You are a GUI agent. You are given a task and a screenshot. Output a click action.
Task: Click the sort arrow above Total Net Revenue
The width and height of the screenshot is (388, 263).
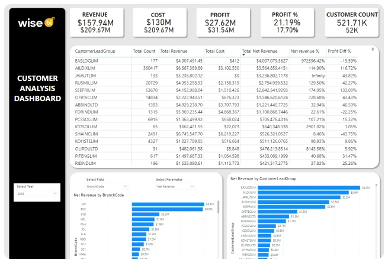pos(245,47)
